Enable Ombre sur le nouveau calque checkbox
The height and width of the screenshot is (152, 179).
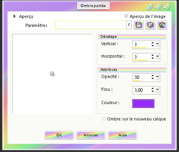coord(104,119)
